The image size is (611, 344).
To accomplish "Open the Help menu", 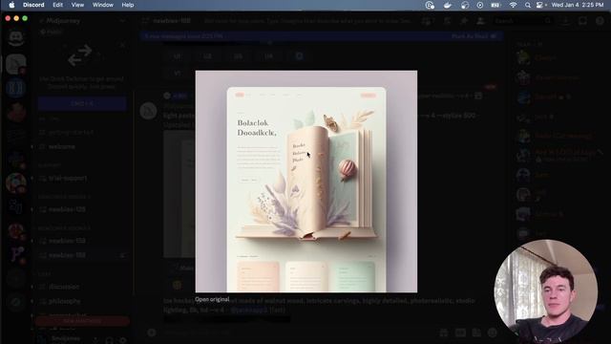I will point(128,5).
